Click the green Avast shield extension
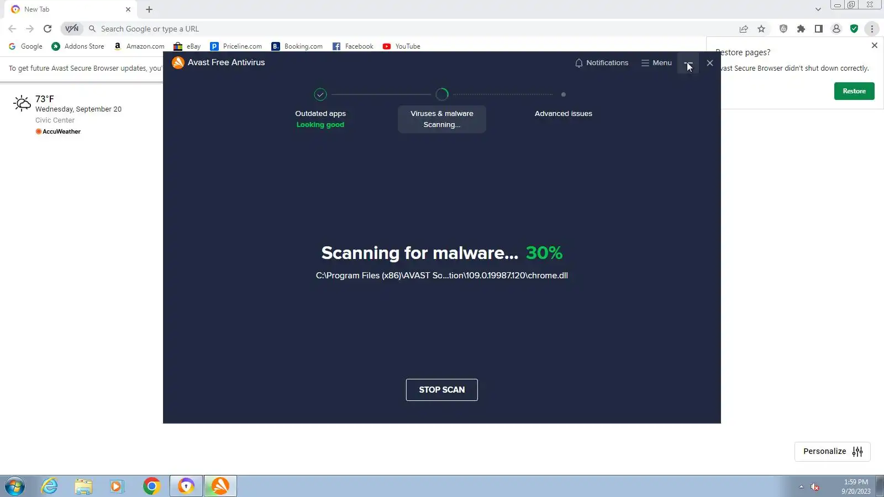 pyautogui.click(x=854, y=29)
